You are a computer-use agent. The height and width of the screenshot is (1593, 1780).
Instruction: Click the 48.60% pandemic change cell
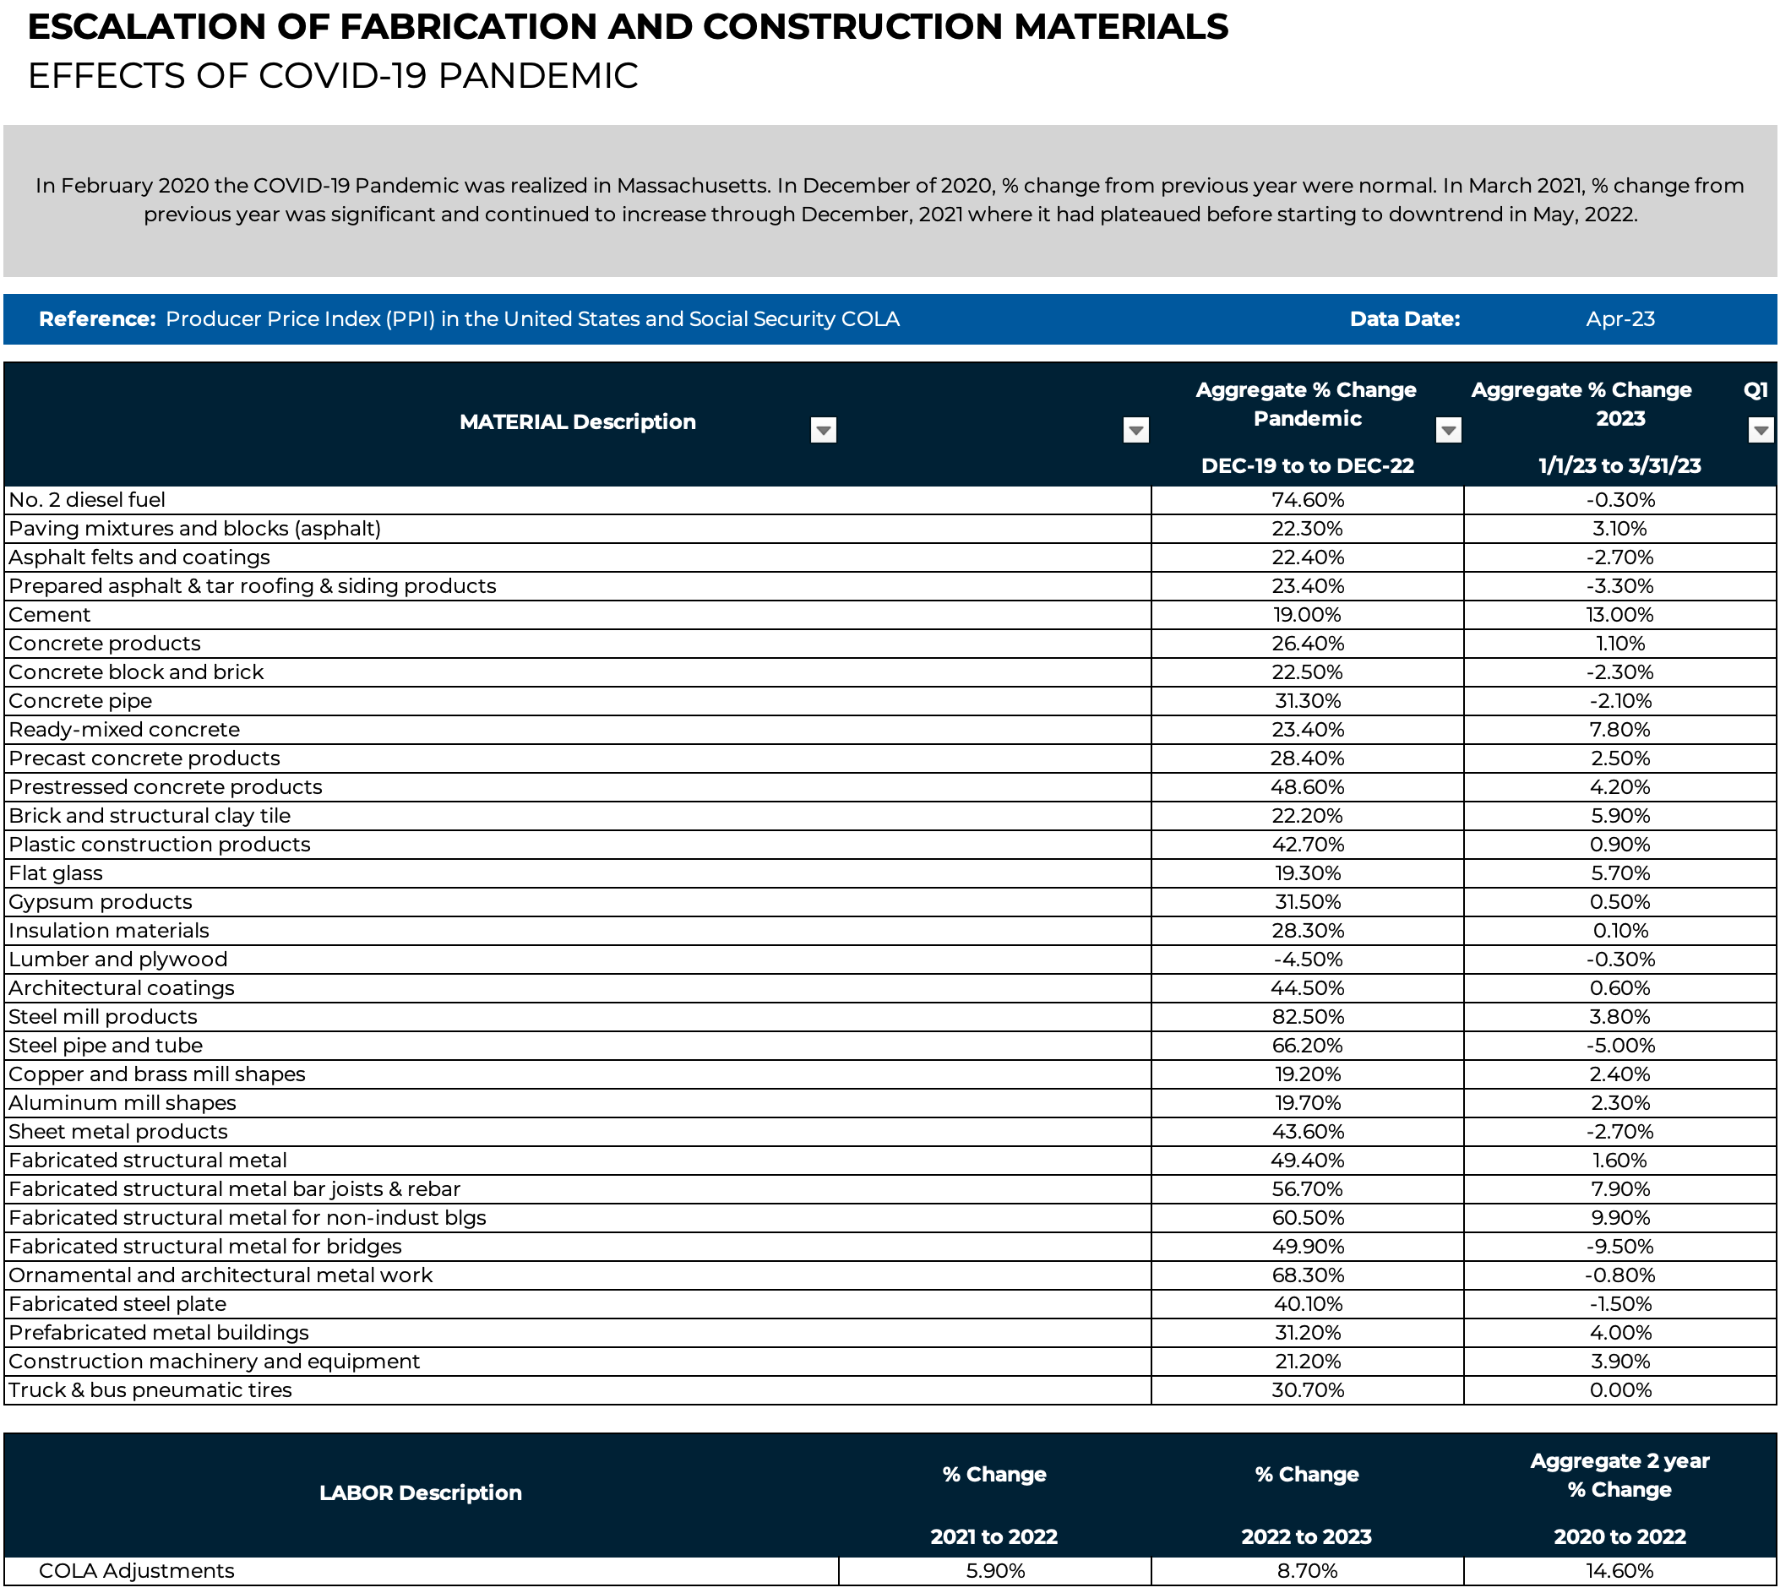(1307, 787)
